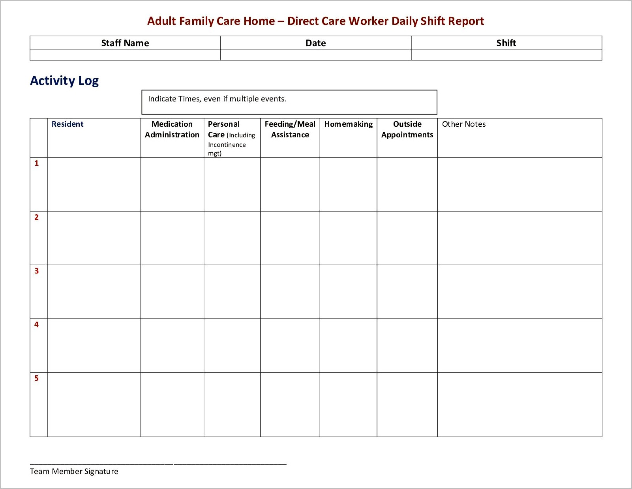Click row number 1
632x489 pixels.
tap(37, 163)
